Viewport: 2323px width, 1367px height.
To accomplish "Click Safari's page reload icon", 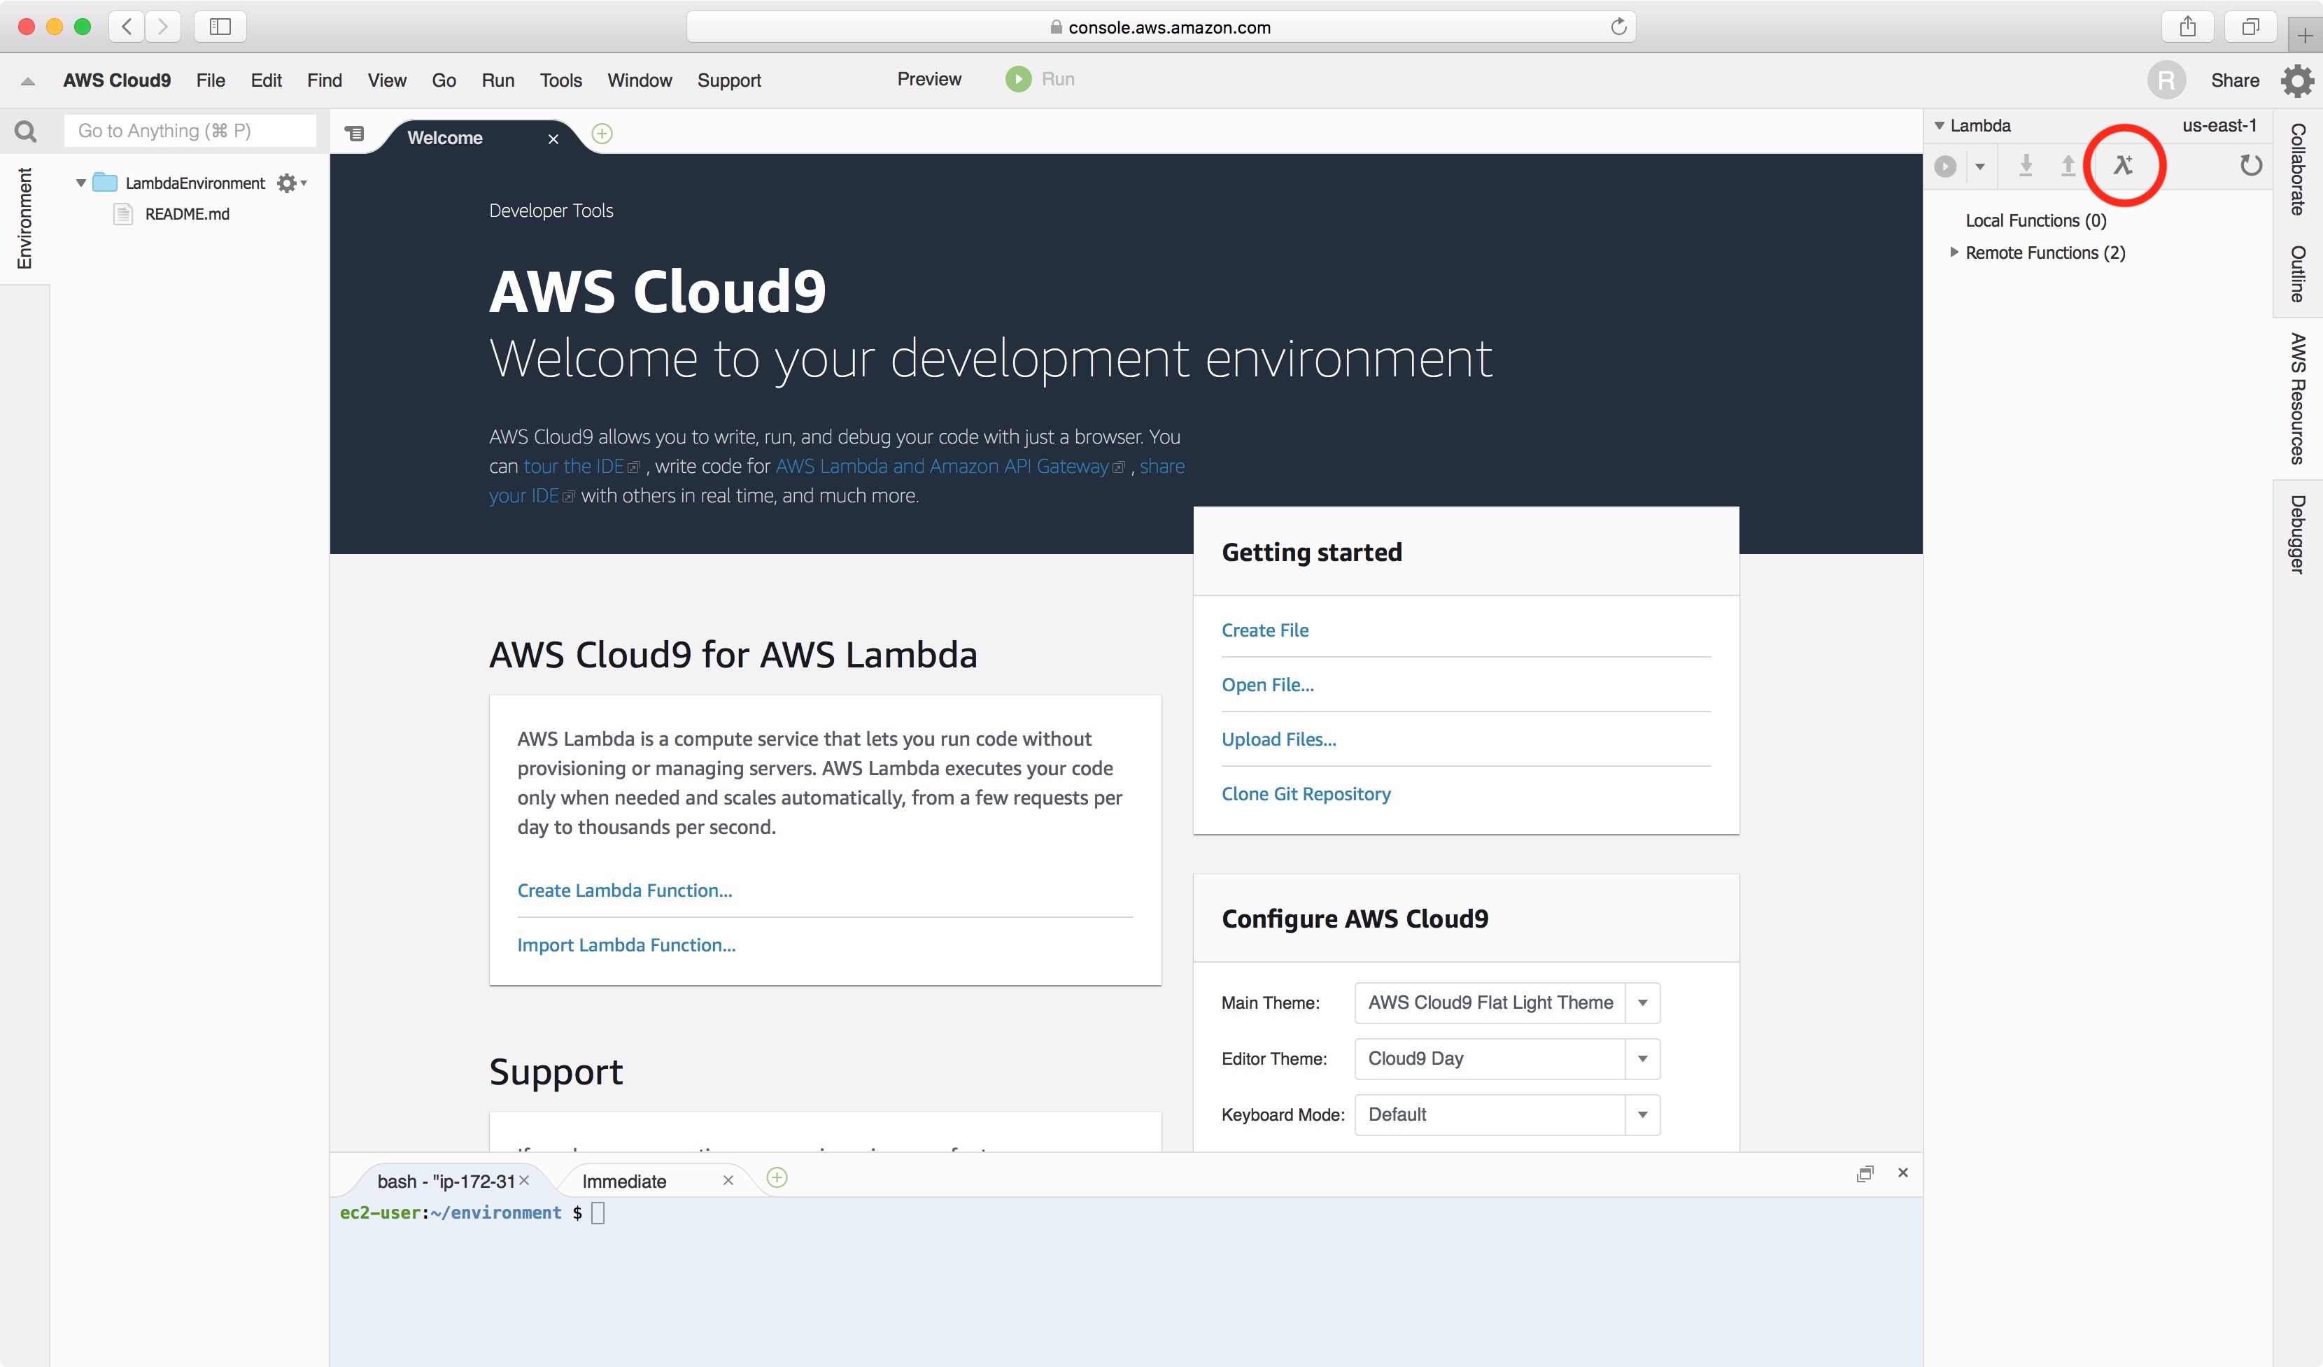I will coord(1618,27).
